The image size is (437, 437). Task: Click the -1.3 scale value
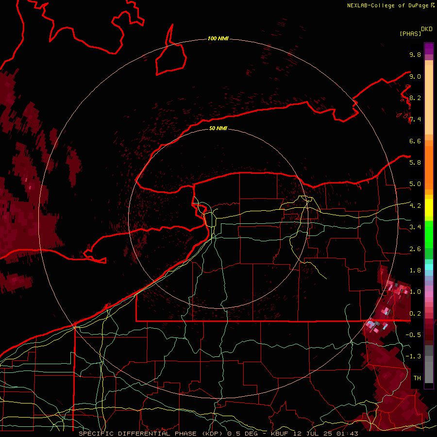413,356
